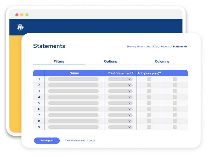Click Clear Preferences link
The image size is (208, 156).
pyautogui.click(x=75, y=140)
